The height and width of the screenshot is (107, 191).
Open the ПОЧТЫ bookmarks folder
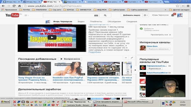[24, 10]
